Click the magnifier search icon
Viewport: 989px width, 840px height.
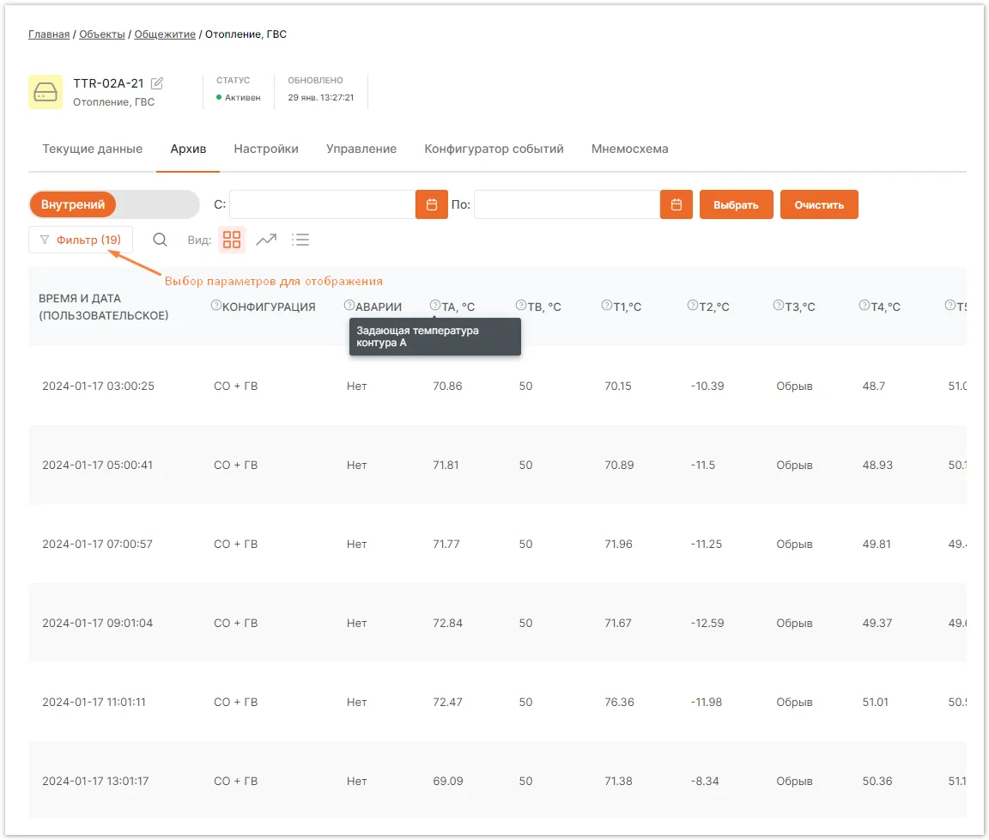tap(161, 240)
